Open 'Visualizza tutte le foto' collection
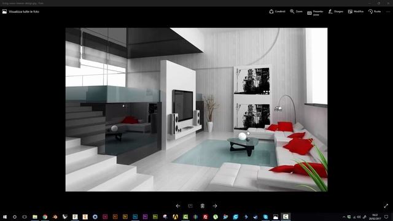Screen dimensions: 393x221 (21, 12)
